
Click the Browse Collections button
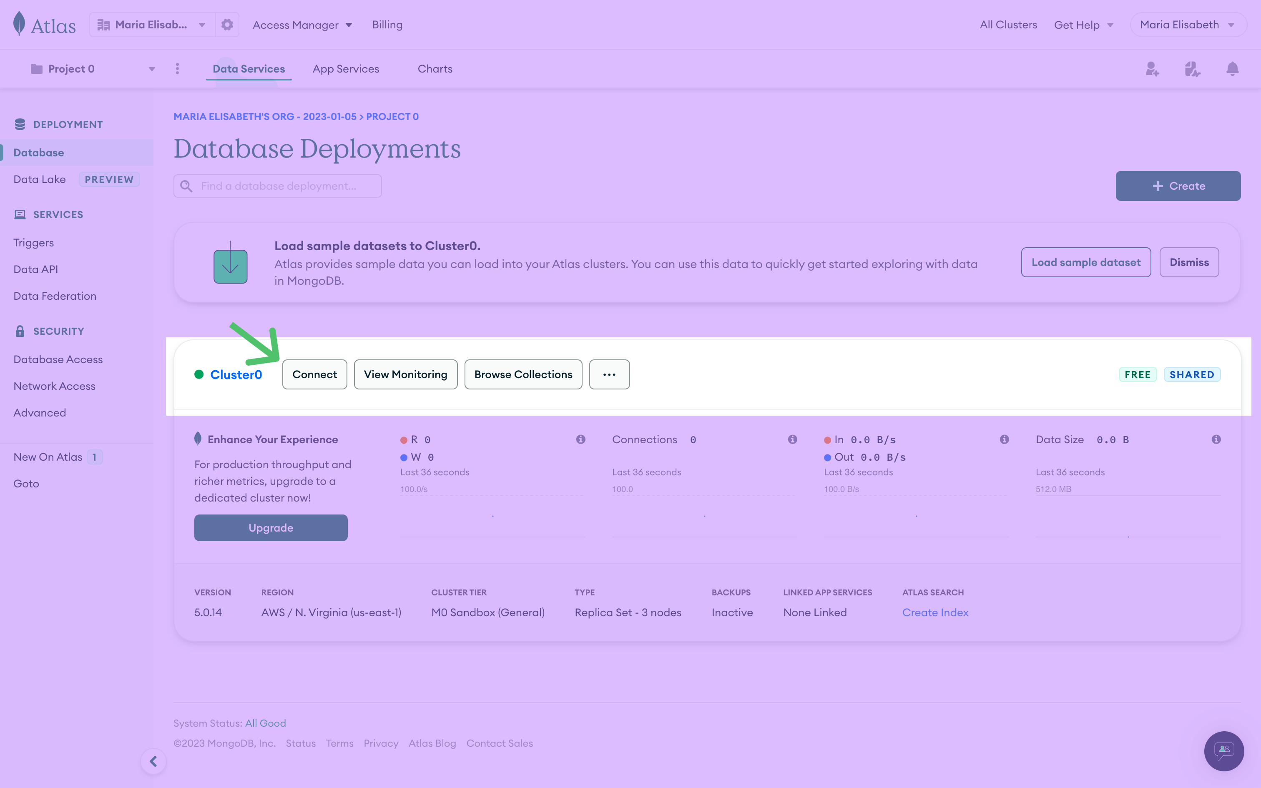(523, 374)
